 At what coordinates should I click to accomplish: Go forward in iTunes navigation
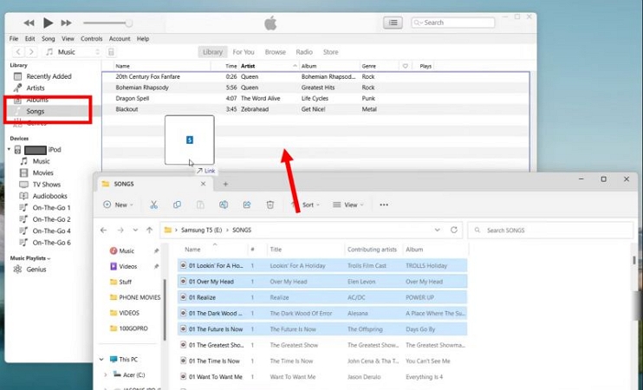click(31, 52)
